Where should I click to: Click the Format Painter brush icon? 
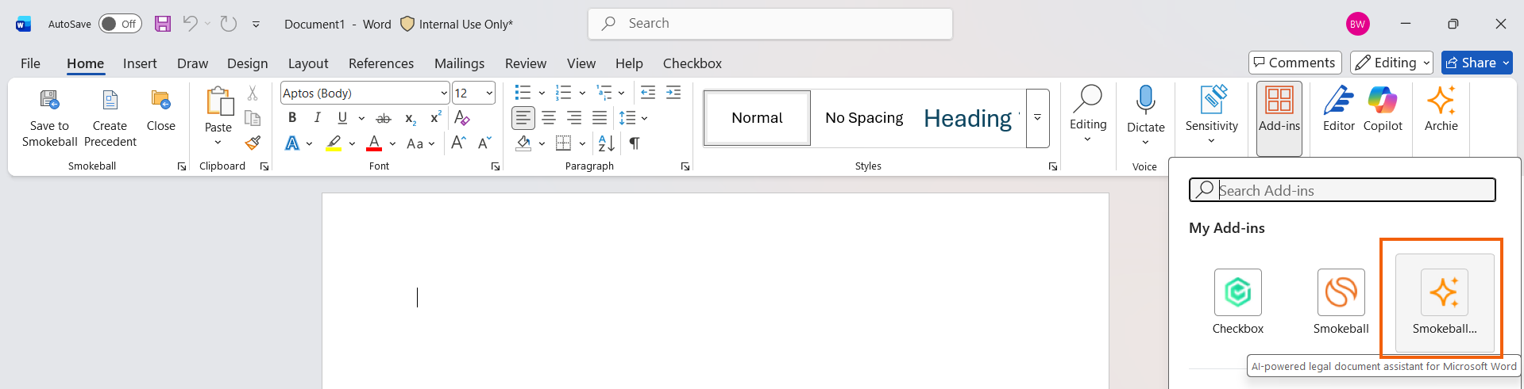[253, 143]
